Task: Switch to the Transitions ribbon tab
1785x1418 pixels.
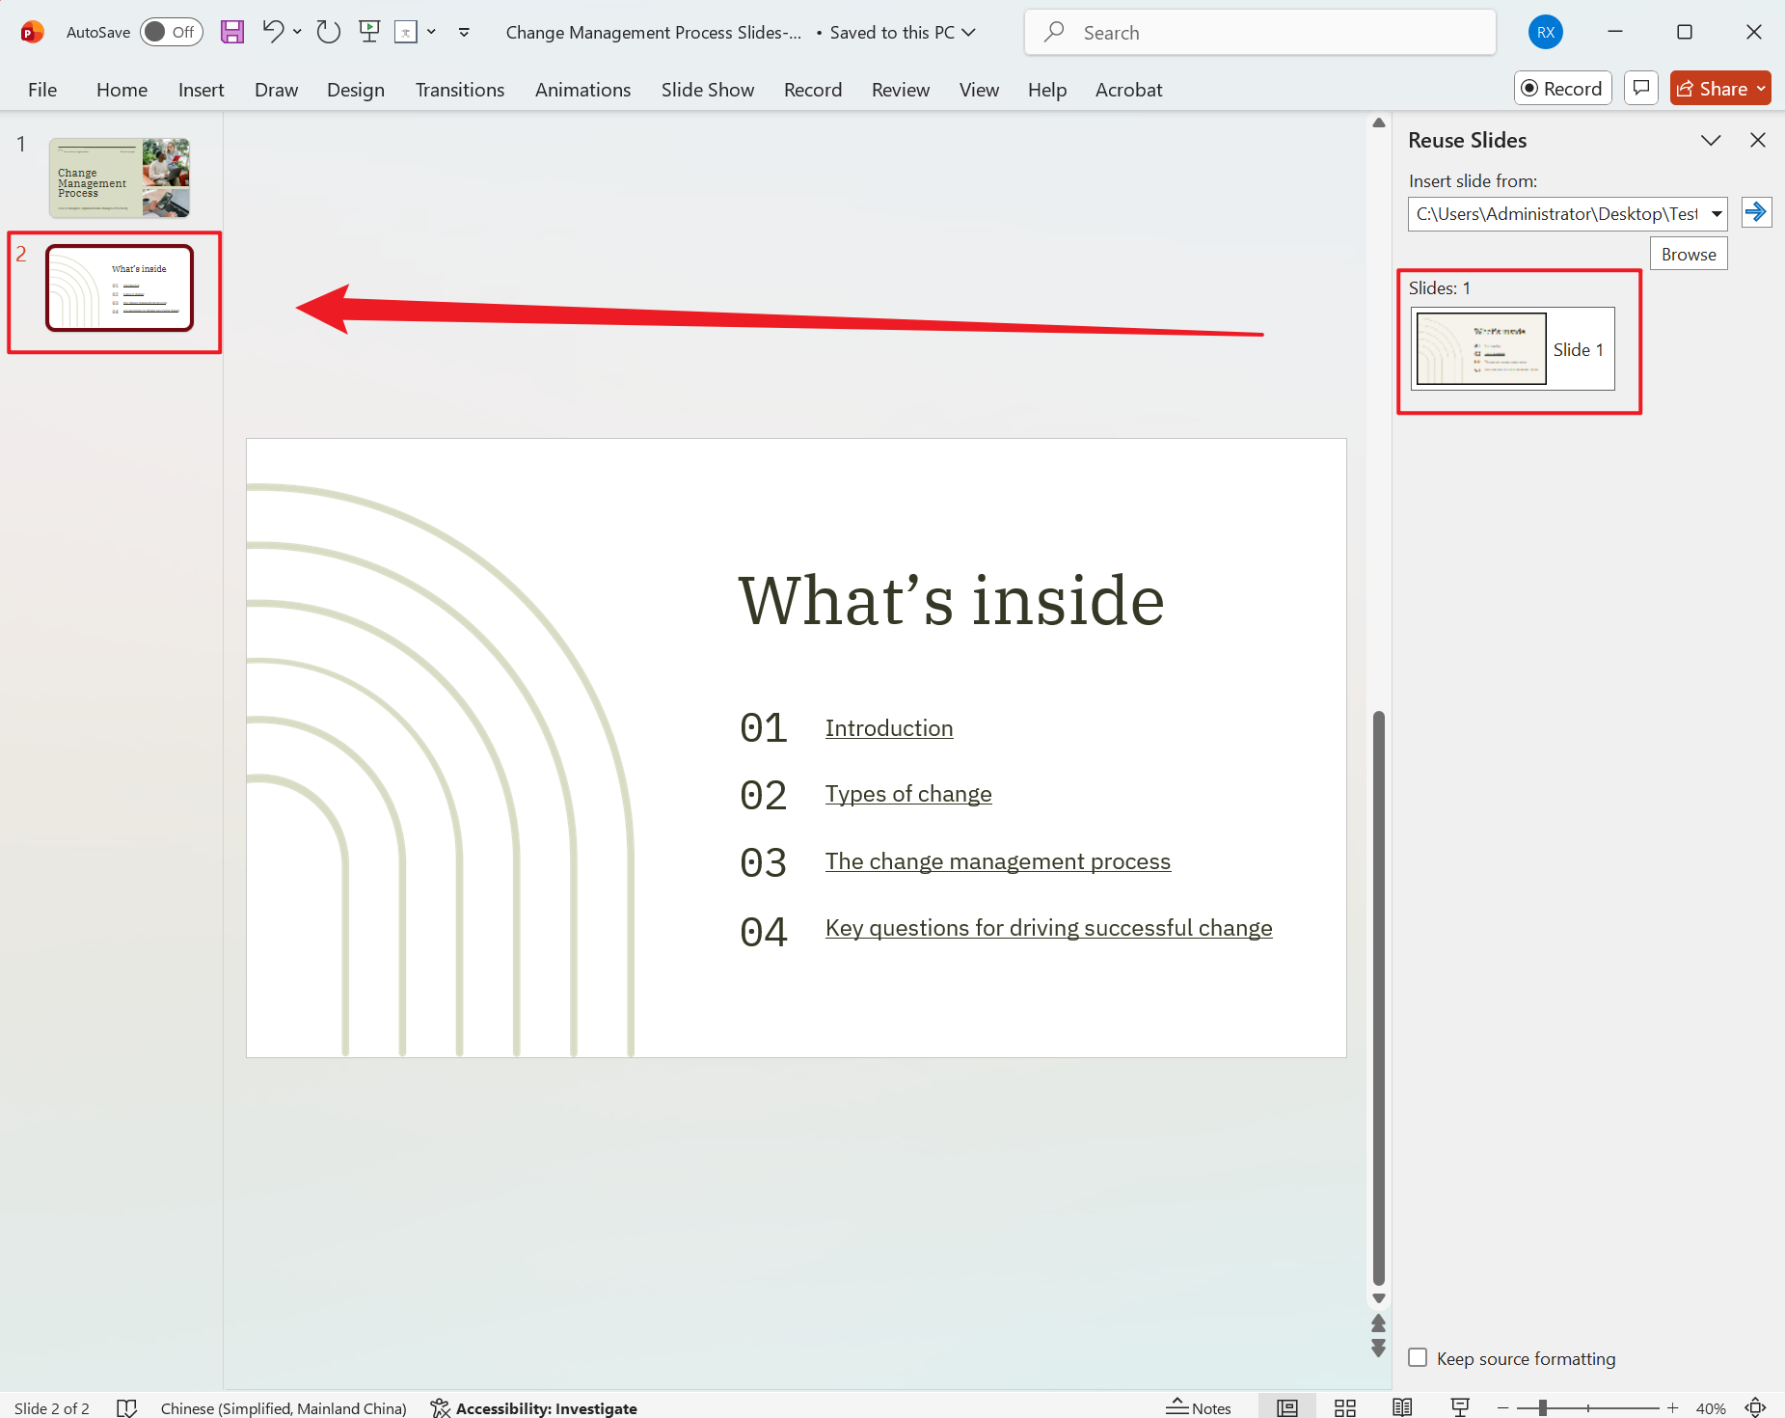Action: [460, 89]
